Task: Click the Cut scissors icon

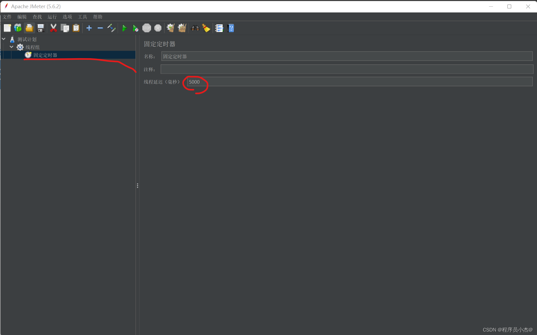Action: [54, 28]
